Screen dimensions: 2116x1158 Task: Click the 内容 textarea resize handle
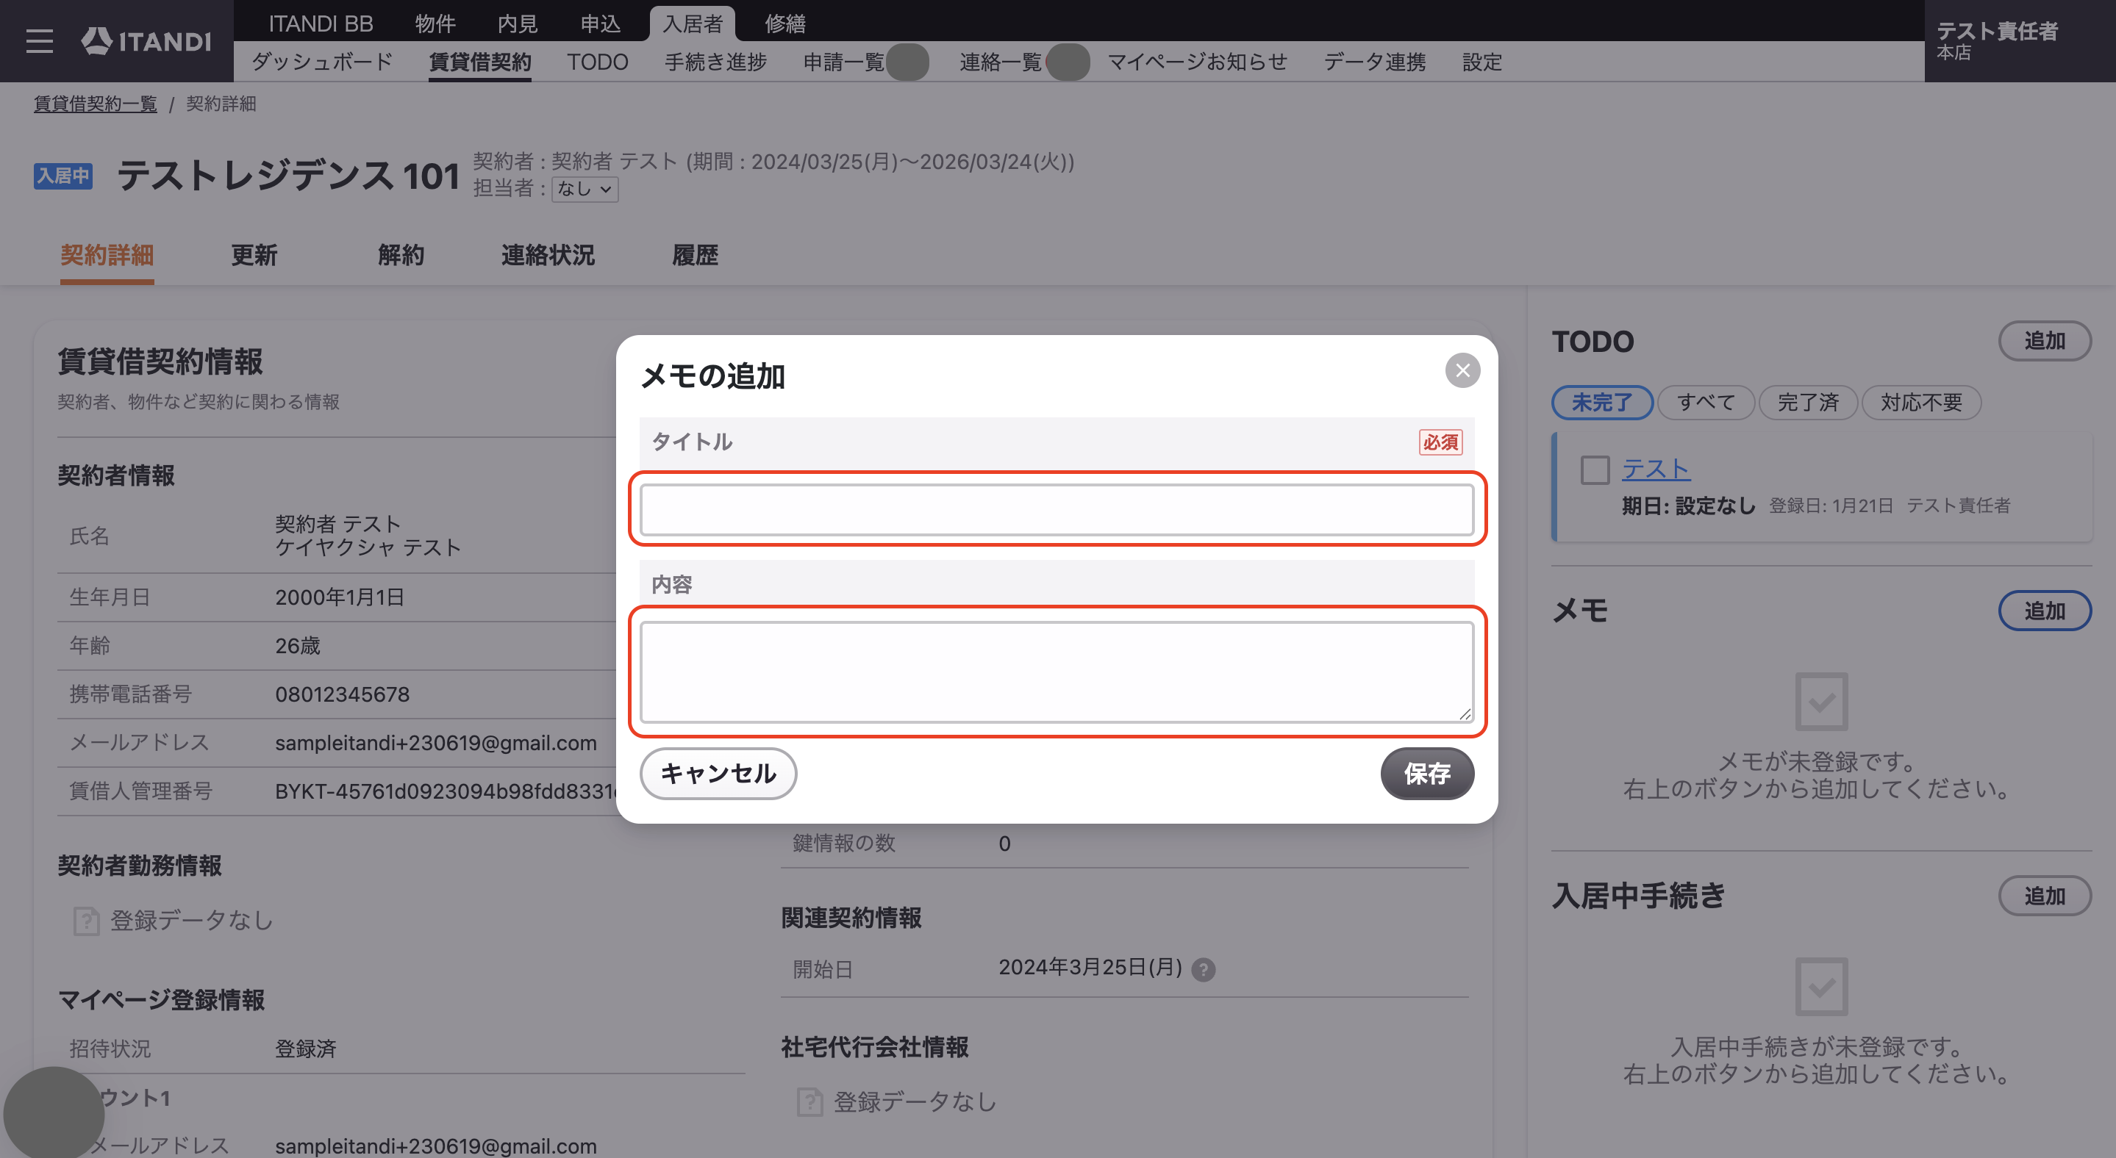1465,714
